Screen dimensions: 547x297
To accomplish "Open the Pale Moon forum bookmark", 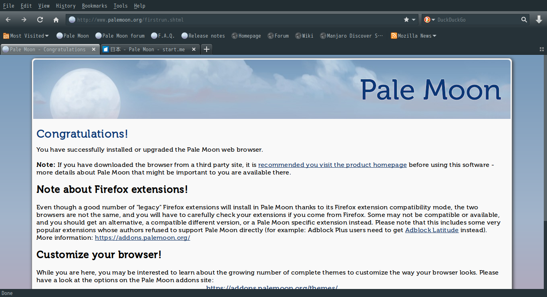I will point(120,36).
